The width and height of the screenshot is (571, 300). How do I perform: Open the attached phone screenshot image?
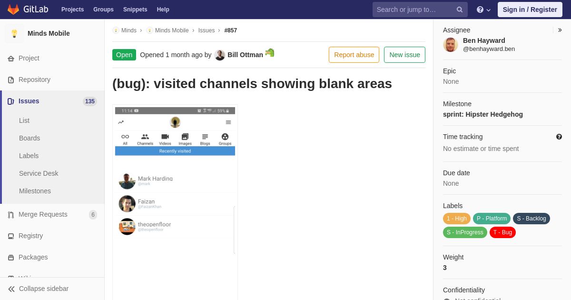coord(175,202)
